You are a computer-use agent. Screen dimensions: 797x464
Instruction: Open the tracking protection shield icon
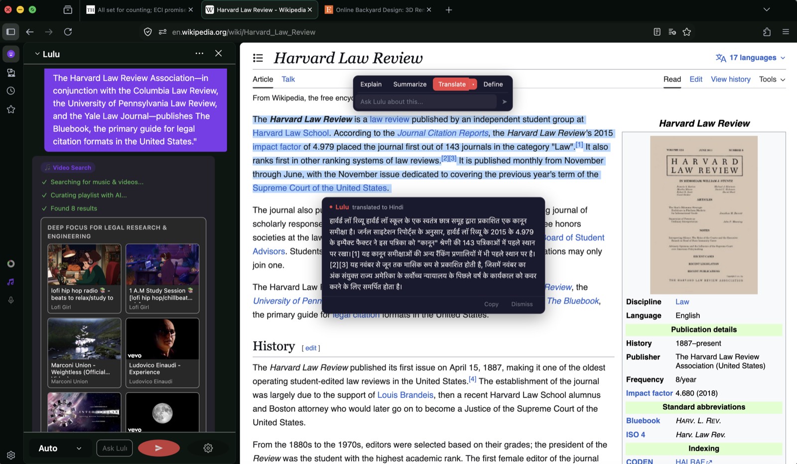(x=148, y=32)
